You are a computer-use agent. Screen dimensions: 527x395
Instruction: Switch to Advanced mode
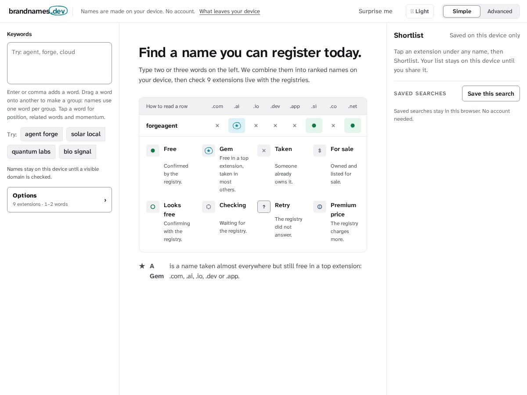tap(500, 11)
